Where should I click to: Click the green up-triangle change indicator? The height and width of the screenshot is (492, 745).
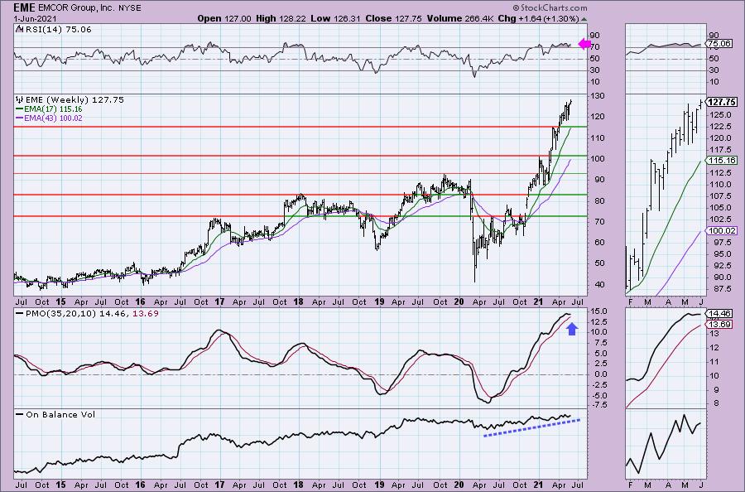click(x=584, y=19)
